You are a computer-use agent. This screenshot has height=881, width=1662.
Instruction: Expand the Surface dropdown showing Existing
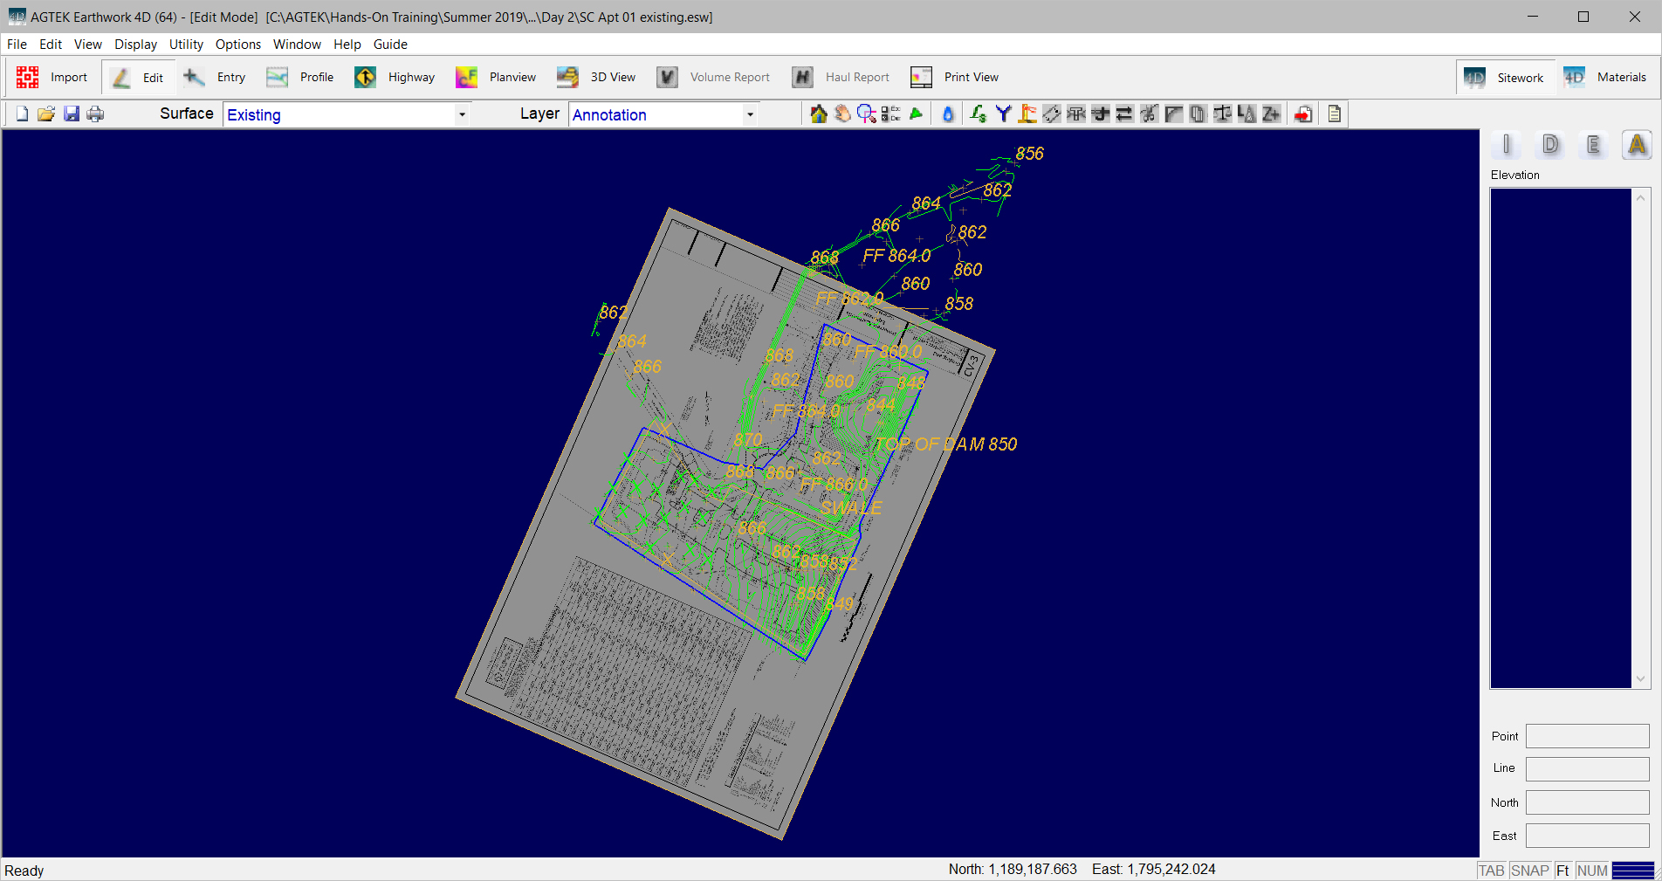pos(462,115)
